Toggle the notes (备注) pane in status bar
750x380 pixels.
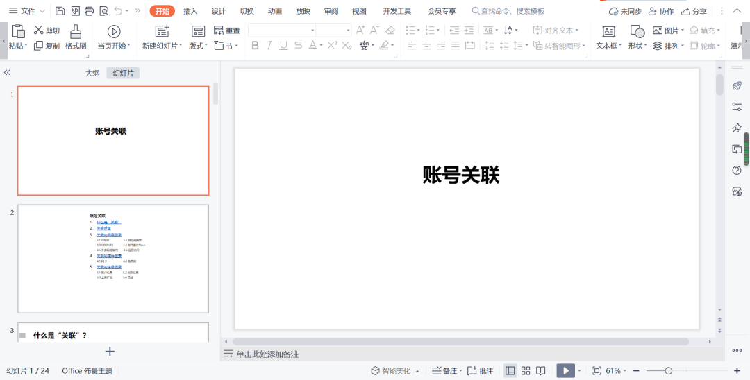point(444,371)
